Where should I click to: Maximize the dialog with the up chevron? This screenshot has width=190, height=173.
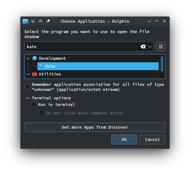(x=157, y=21)
